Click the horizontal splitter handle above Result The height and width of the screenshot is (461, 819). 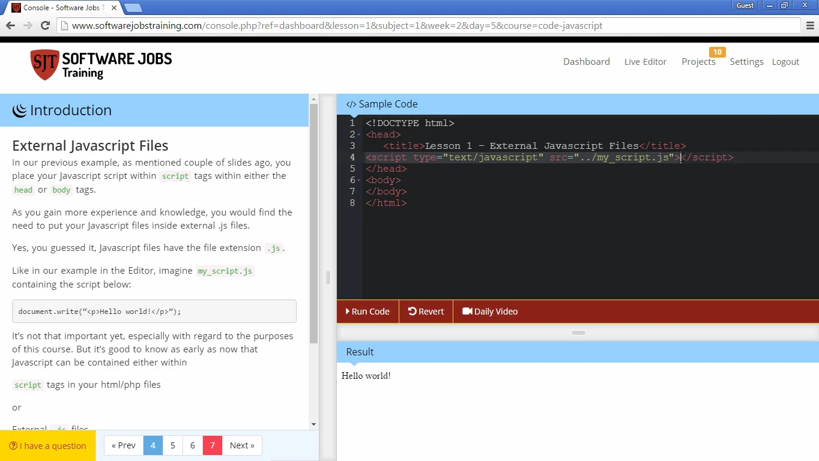tap(578, 333)
